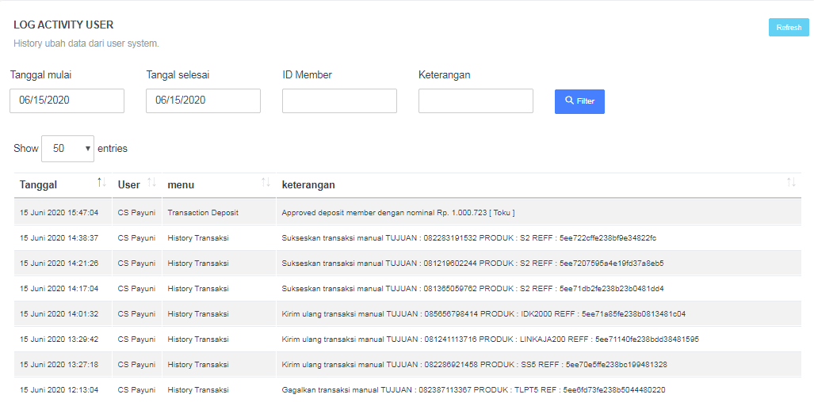Click the blue Filter button
This screenshot has width=814, height=402.
pos(579,101)
